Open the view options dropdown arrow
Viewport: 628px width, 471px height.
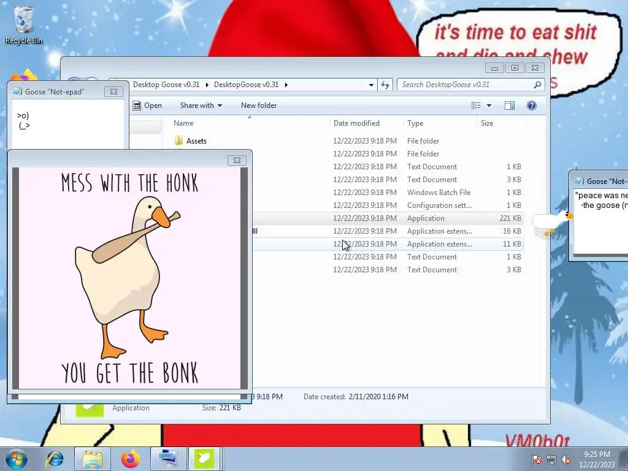pyautogui.click(x=489, y=105)
